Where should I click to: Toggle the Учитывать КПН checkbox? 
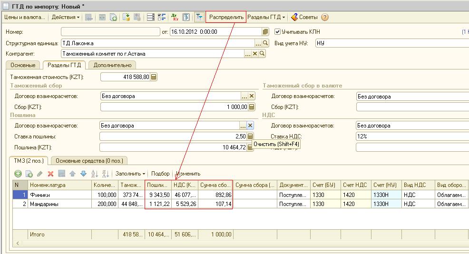tap(278, 32)
